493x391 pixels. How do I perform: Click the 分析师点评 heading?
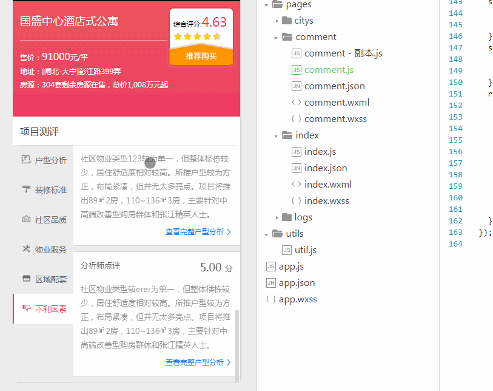click(x=100, y=265)
